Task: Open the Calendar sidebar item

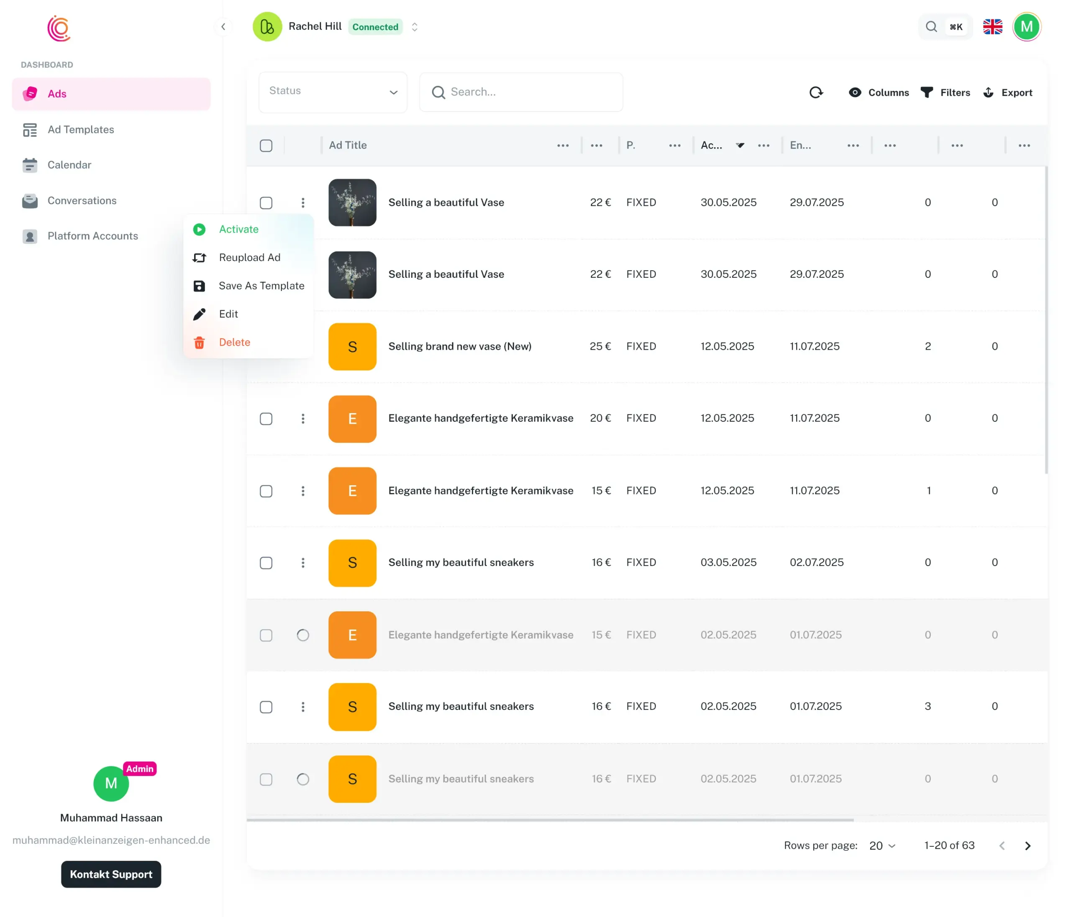Action: [69, 165]
